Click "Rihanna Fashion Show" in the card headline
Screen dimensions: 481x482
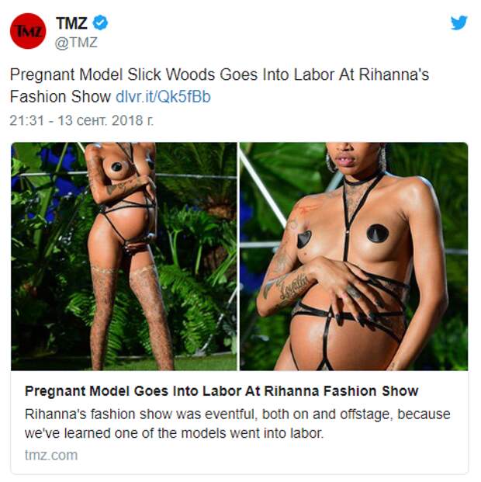click(341, 391)
